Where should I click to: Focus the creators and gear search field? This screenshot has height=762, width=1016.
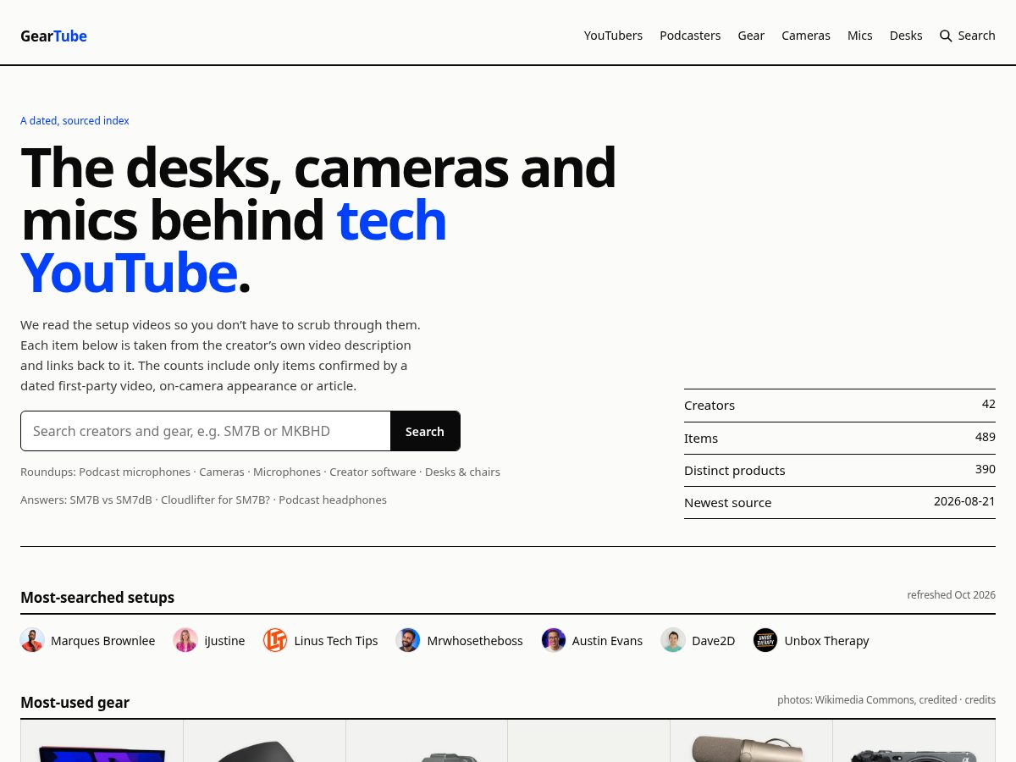(x=206, y=431)
